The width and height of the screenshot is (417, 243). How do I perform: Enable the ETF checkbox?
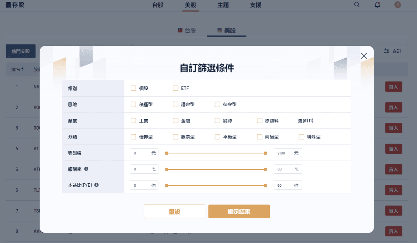[175, 88]
